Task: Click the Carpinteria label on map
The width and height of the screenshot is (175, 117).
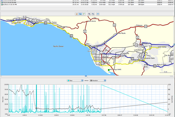Action: click(x=63, y=27)
